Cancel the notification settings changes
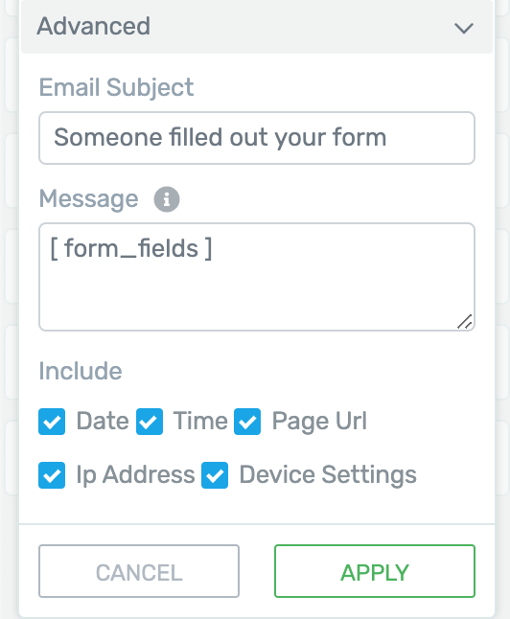This screenshot has width=510, height=619. (139, 571)
